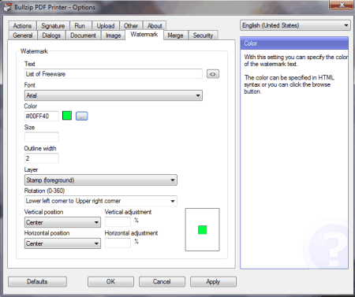The width and height of the screenshot is (355, 297).
Task: Switch to the Run tab
Action: pos(80,26)
